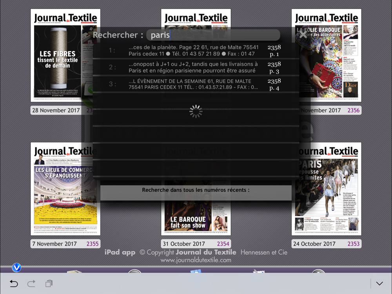392x294 pixels.
Task: Tap issue number 2354
Action: click(223, 244)
